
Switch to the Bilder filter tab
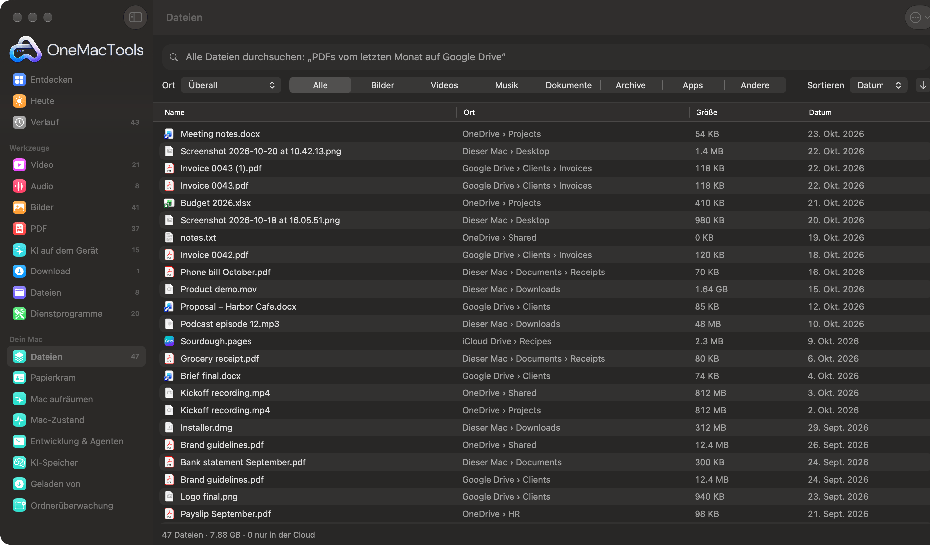pyautogui.click(x=382, y=85)
